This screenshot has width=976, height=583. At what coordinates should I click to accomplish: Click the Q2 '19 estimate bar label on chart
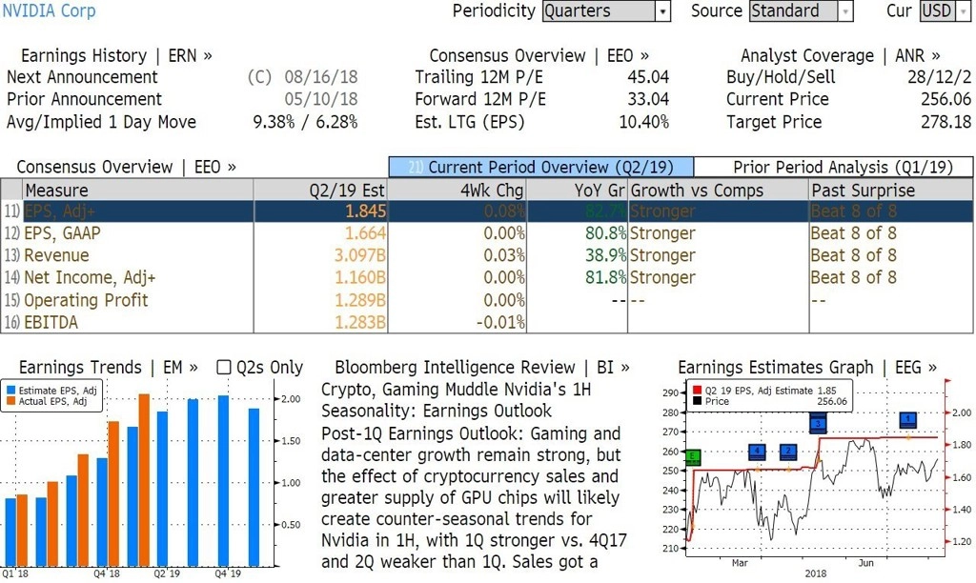point(168,573)
